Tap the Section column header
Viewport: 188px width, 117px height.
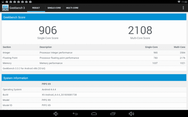[7, 47]
